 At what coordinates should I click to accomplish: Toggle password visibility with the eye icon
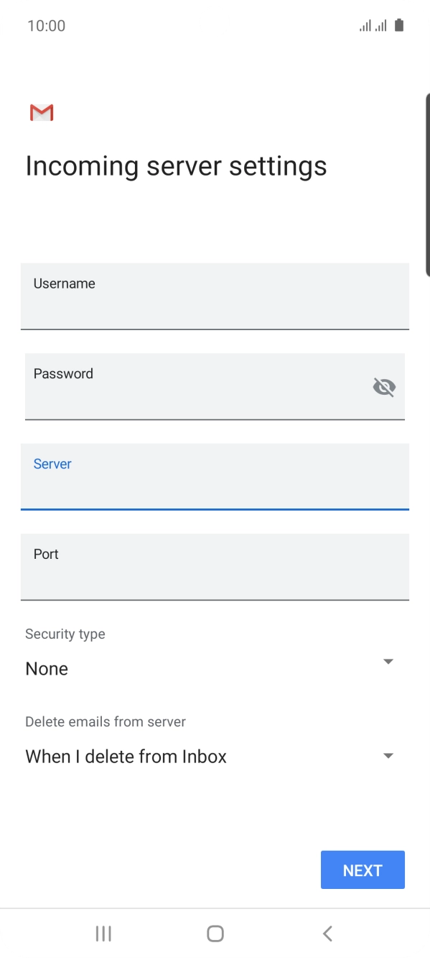(384, 386)
